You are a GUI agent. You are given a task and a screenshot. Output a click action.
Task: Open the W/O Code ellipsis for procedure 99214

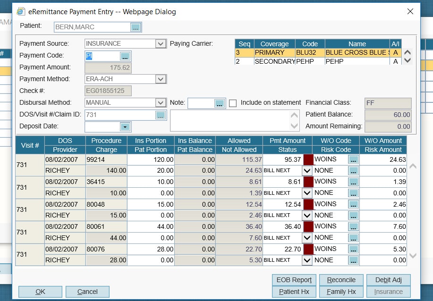(354, 159)
